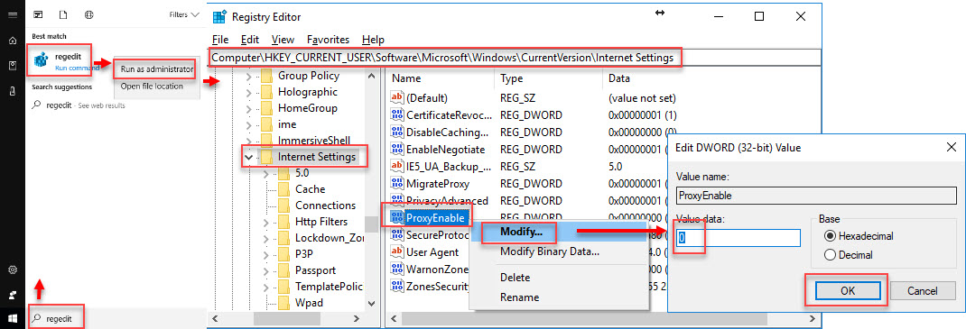Image resolution: width=966 pixels, height=329 pixels.
Task: Open the Settings gear in Start sidebar
Action: 13,270
